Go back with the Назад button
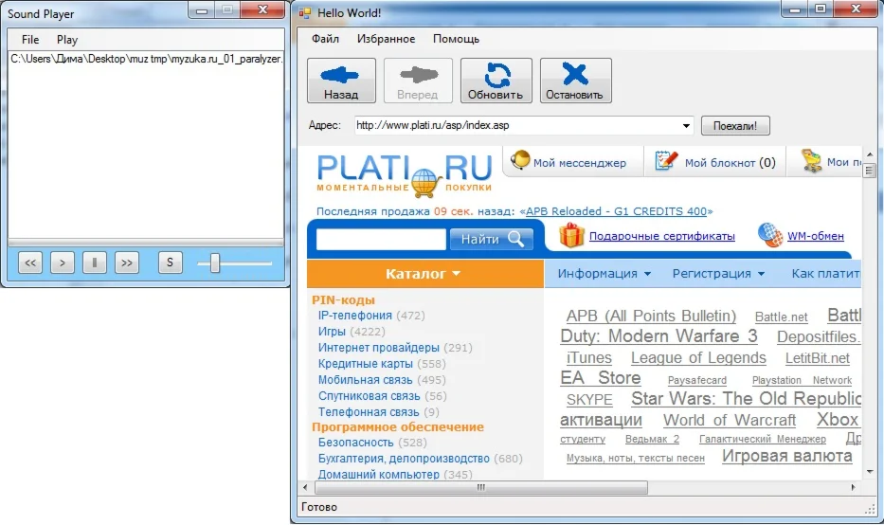 pyautogui.click(x=341, y=81)
